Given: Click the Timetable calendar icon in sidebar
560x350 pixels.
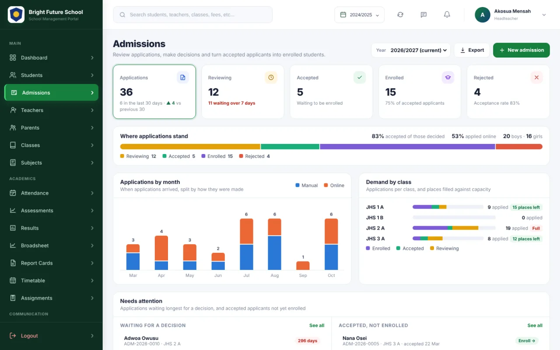Looking at the screenshot, I should 13,280.
